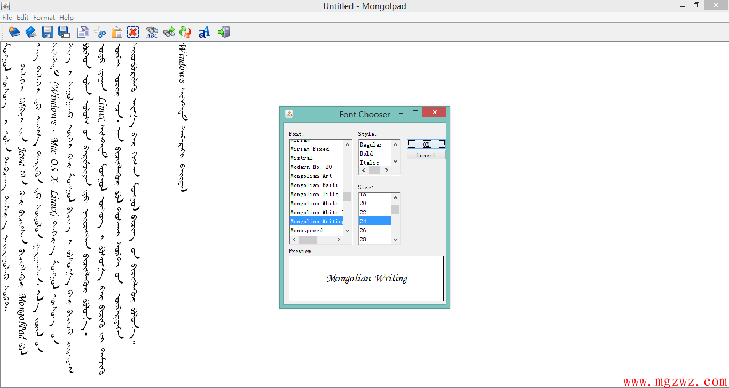Select the highlighted size 24
Viewport: 729px width, 388px height.
click(x=375, y=221)
